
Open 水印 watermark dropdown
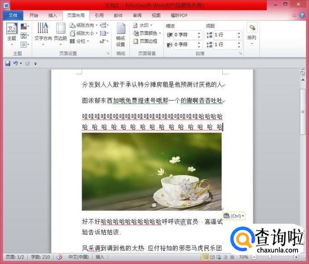pos(143,25)
